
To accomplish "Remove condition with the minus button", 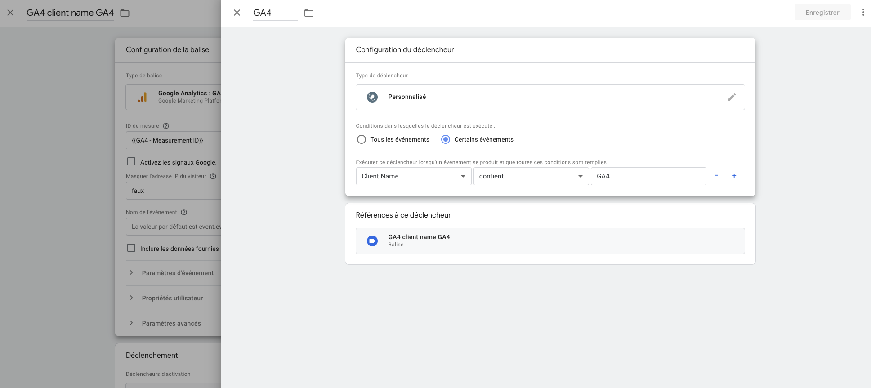I will tap(716, 175).
